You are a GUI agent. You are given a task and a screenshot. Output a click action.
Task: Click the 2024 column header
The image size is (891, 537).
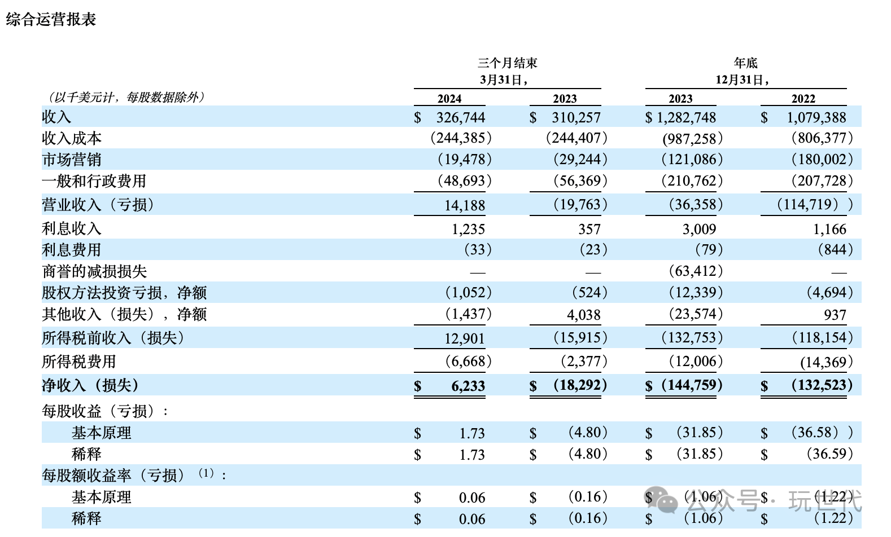tap(449, 99)
